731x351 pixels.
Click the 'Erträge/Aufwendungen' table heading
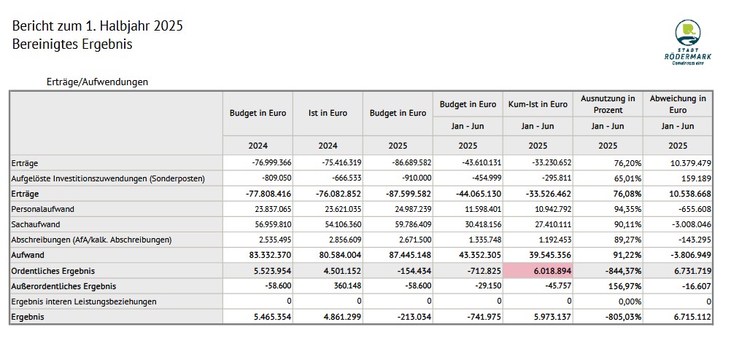click(97, 82)
